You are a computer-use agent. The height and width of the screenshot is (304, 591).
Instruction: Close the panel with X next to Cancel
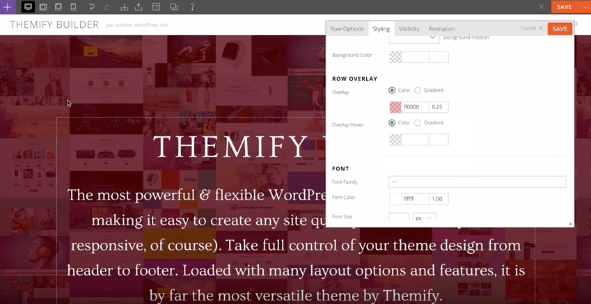click(x=540, y=29)
